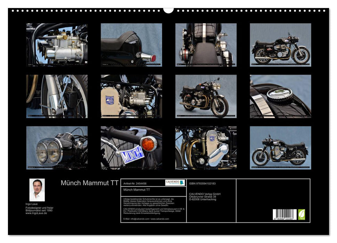Open the www.IngoLaue.de link
337x243 pixels.
(x=36, y=213)
